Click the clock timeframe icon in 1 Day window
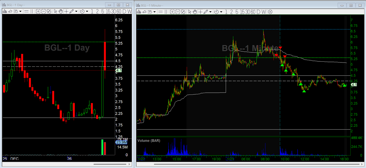This screenshot has height=168, width=366. tap(82, 11)
